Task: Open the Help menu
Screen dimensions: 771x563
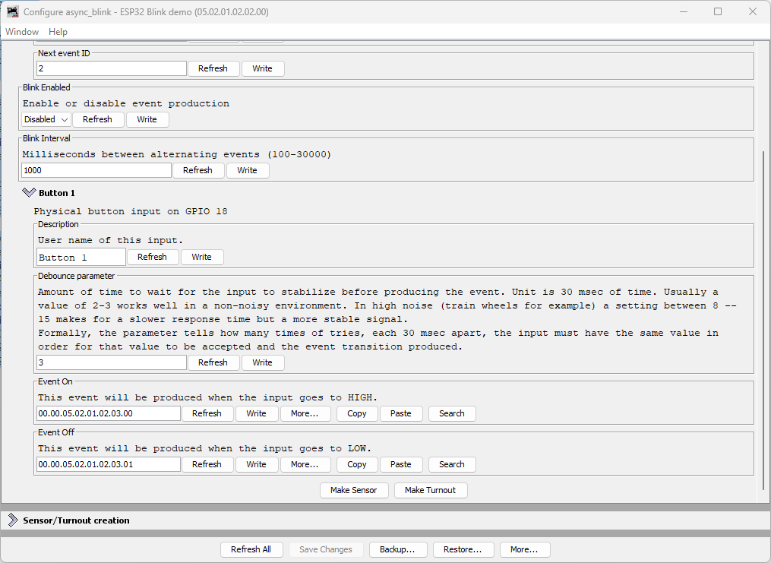Action: pyautogui.click(x=58, y=31)
